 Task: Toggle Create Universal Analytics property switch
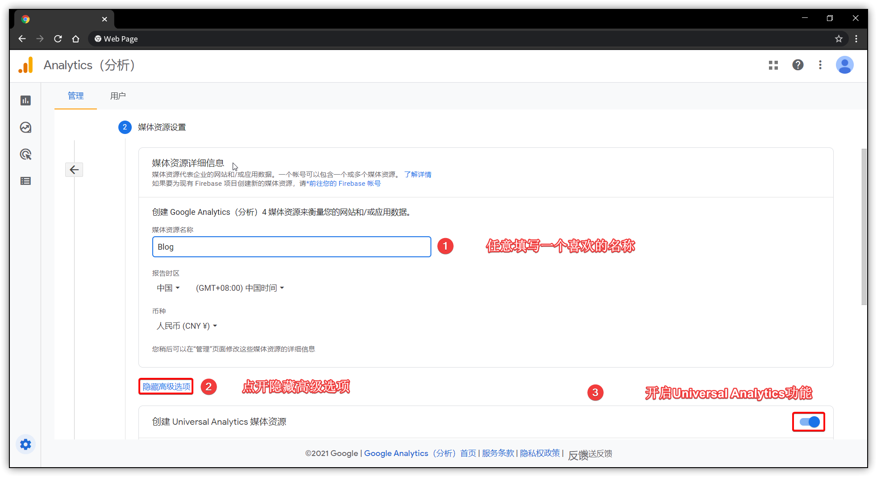coord(809,422)
